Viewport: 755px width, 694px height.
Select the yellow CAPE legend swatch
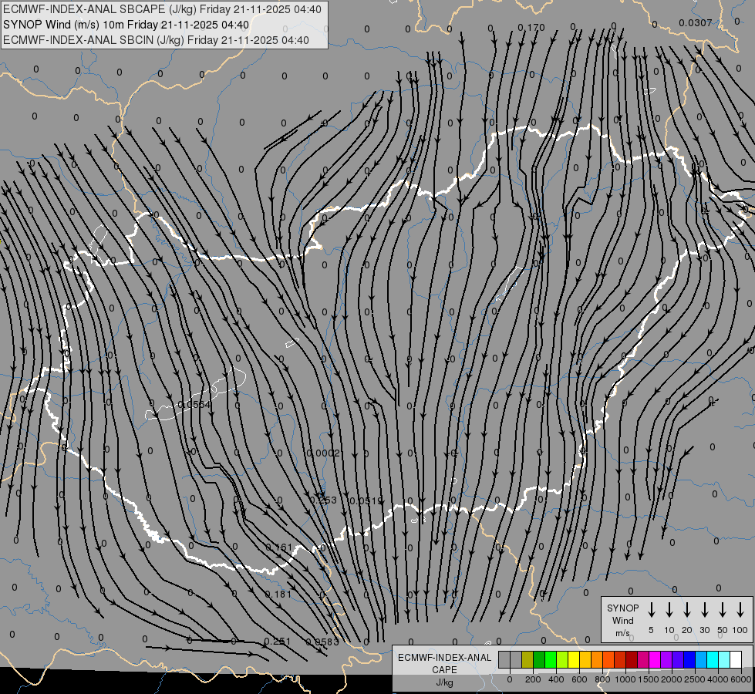point(574,659)
